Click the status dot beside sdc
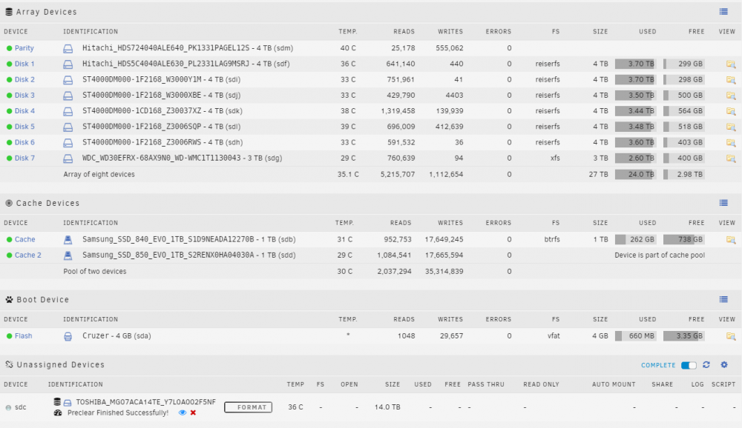The image size is (742, 428). 8,407
